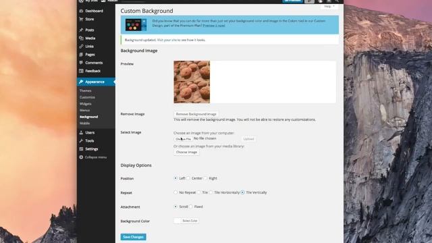The width and height of the screenshot is (432, 243).
Task: Open Dashboard via its sidebar icon
Action: point(81,11)
